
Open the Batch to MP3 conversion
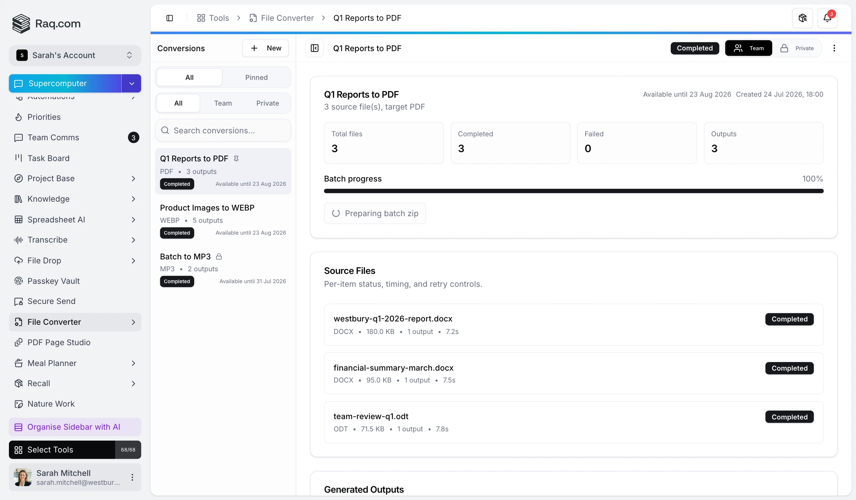click(x=223, y=269)
